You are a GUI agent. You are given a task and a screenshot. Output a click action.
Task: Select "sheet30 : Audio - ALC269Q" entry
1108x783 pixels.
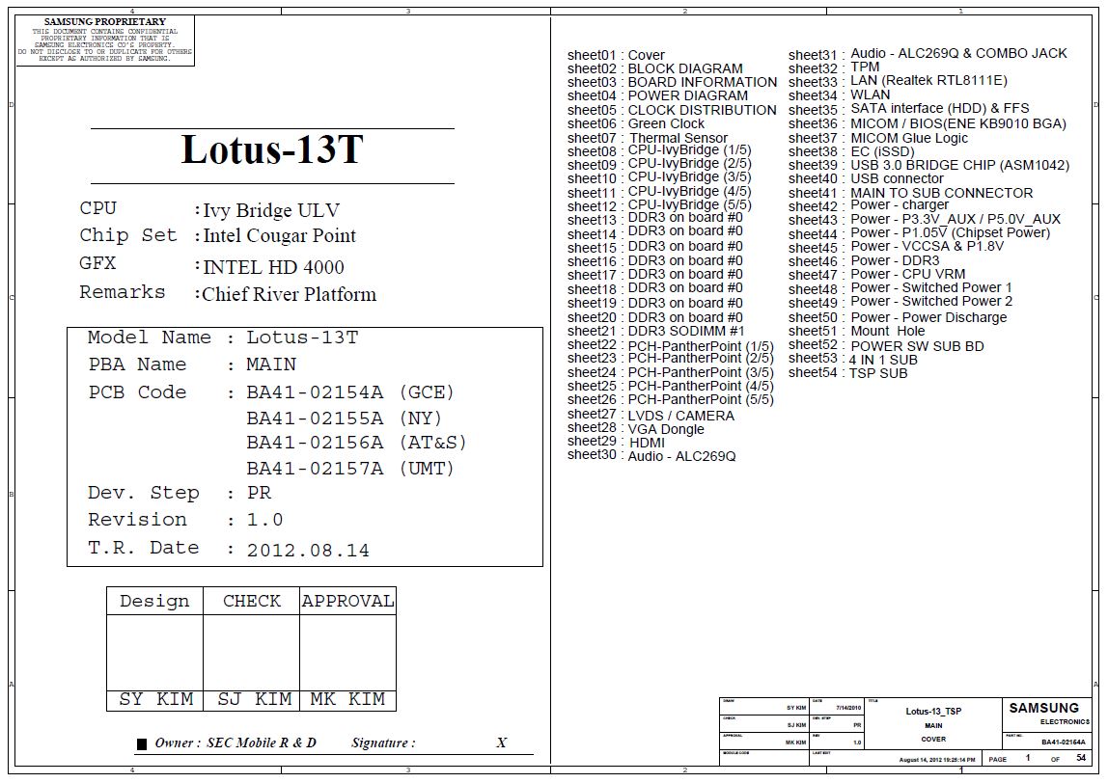pyautogui.click(x=651, y=455)
